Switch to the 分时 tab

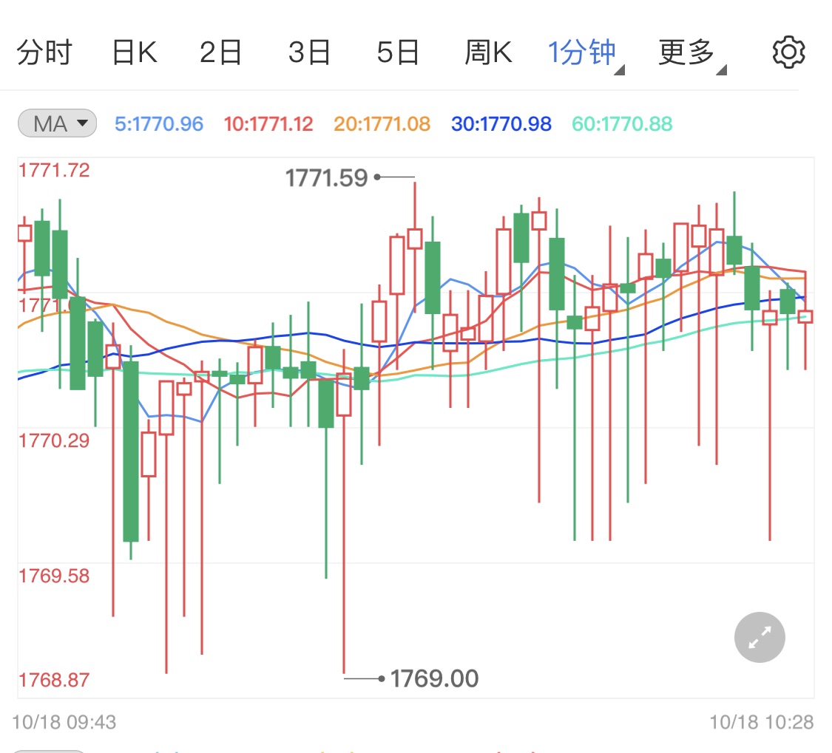click(44, 52)
